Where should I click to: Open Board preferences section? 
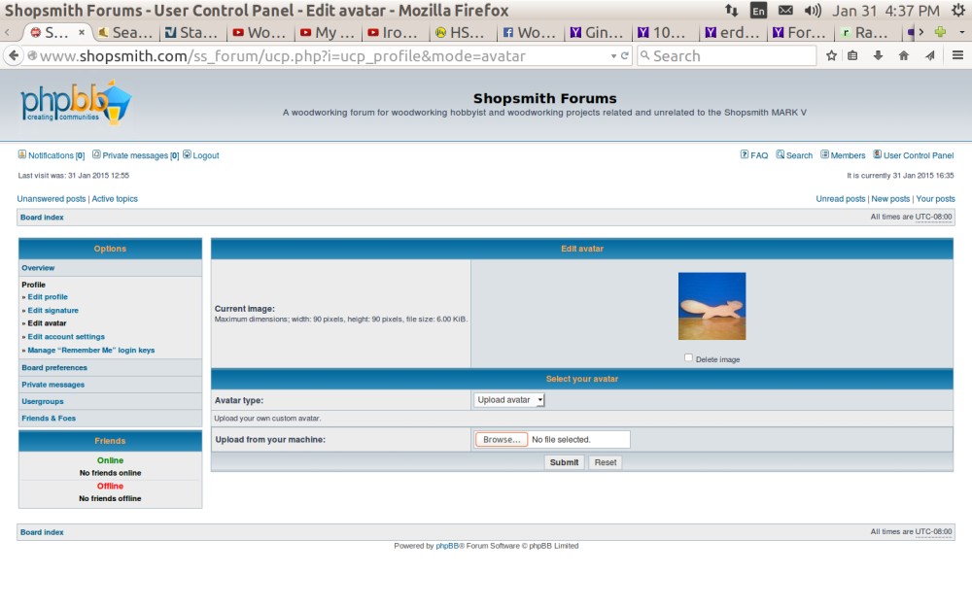54,368
